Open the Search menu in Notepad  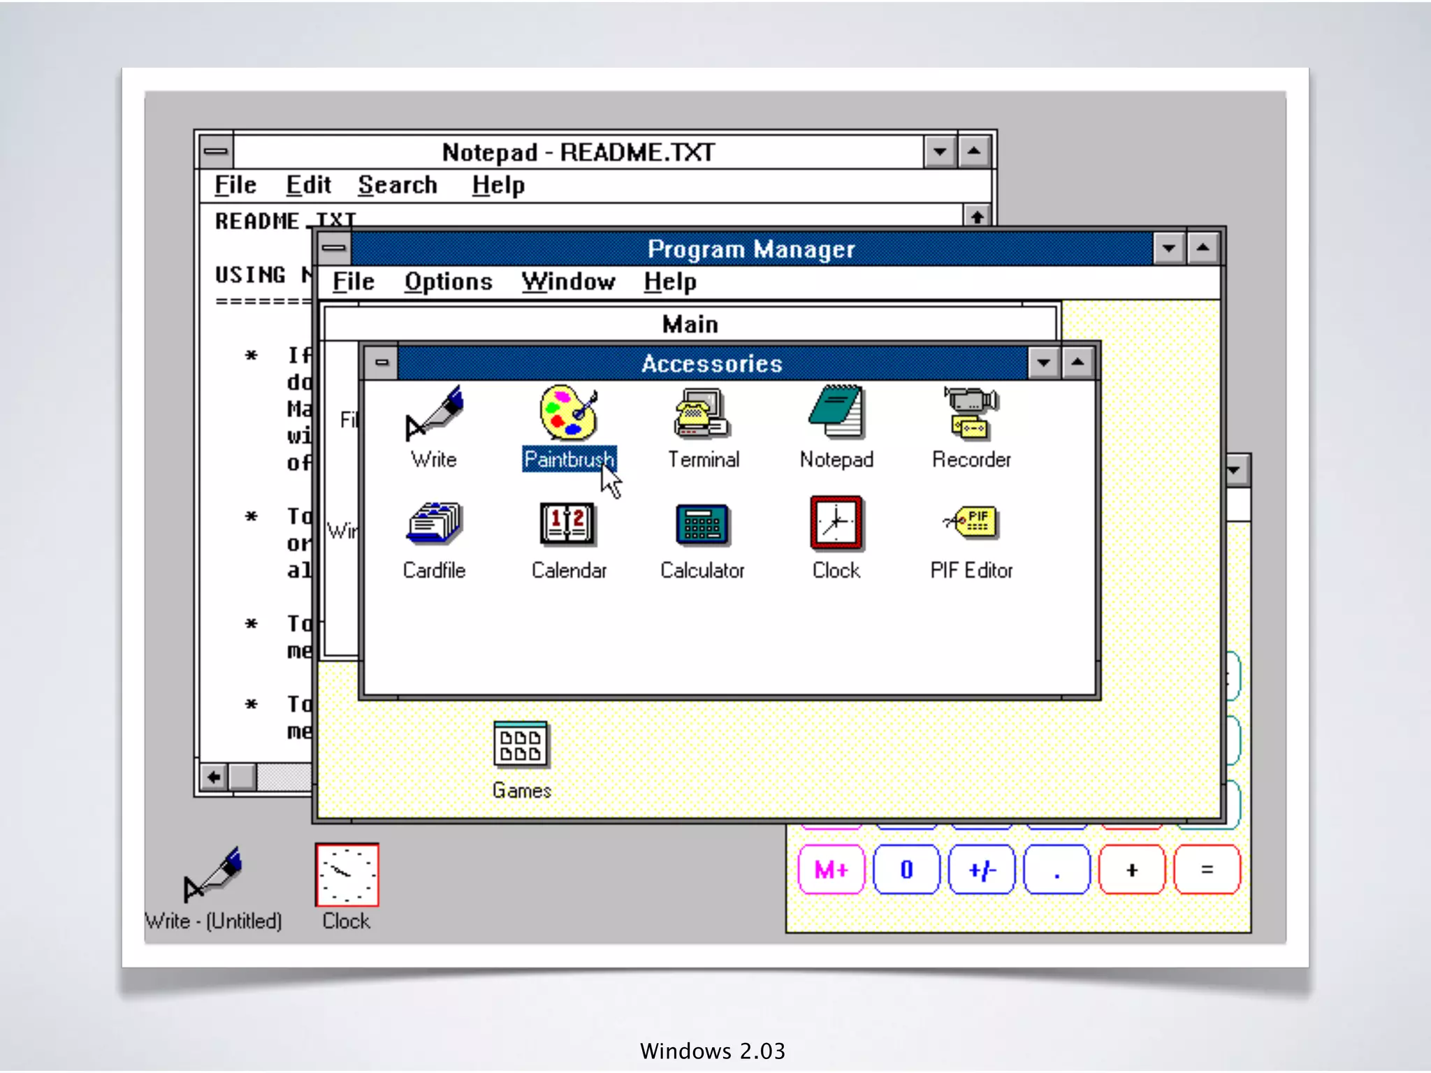(x=397, y=185)
